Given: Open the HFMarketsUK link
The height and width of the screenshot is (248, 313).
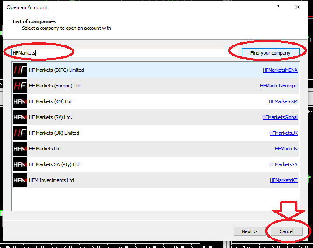Looking at the screenshot, I should click(283, 133).
